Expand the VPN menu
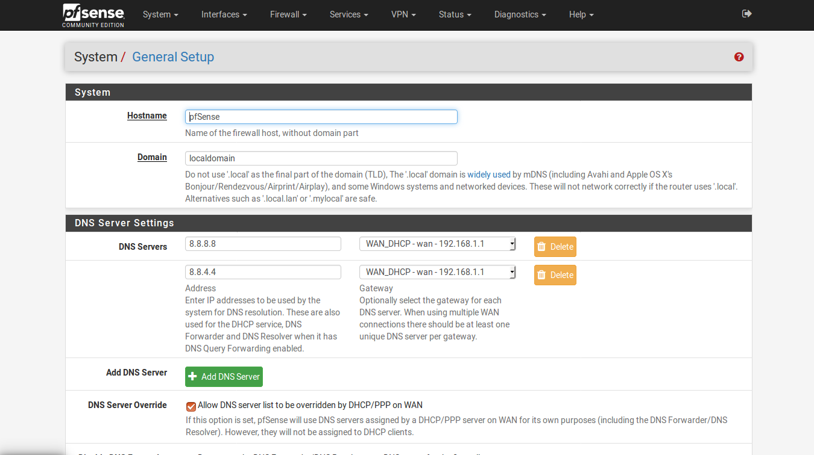The width and height of the screenshot is (814, 455). (403, 14)
